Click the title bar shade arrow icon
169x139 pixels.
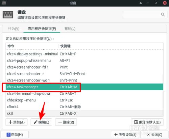click(x=141, y=3)
